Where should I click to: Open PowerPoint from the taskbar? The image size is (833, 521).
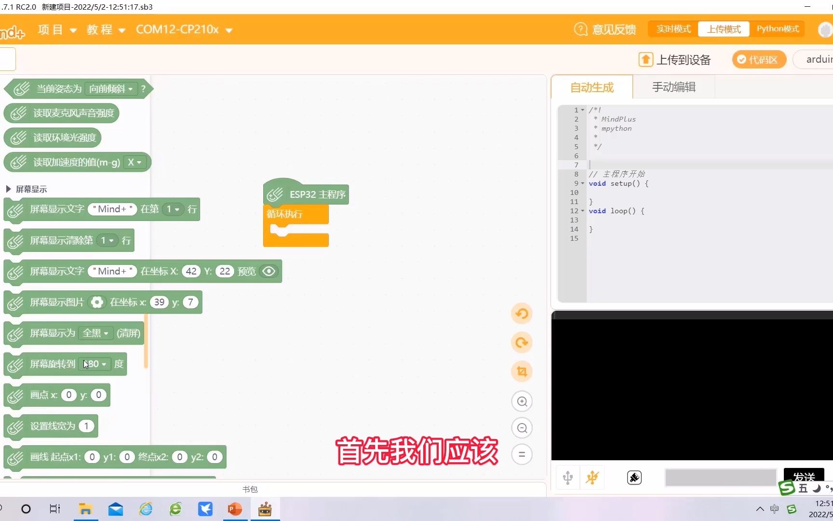(235, 509)
